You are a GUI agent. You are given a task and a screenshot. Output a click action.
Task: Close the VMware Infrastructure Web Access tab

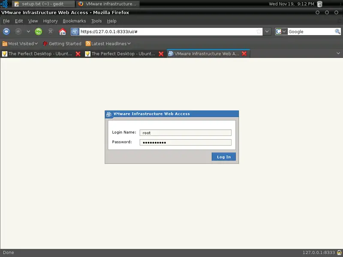point(244,54)
